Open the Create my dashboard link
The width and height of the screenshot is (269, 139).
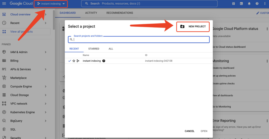pos(223,68)
